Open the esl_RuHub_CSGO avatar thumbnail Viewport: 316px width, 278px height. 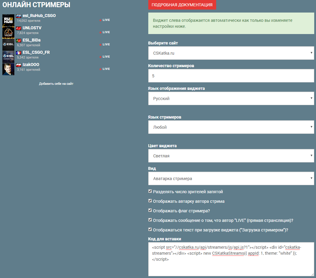(x=8, y=20)
